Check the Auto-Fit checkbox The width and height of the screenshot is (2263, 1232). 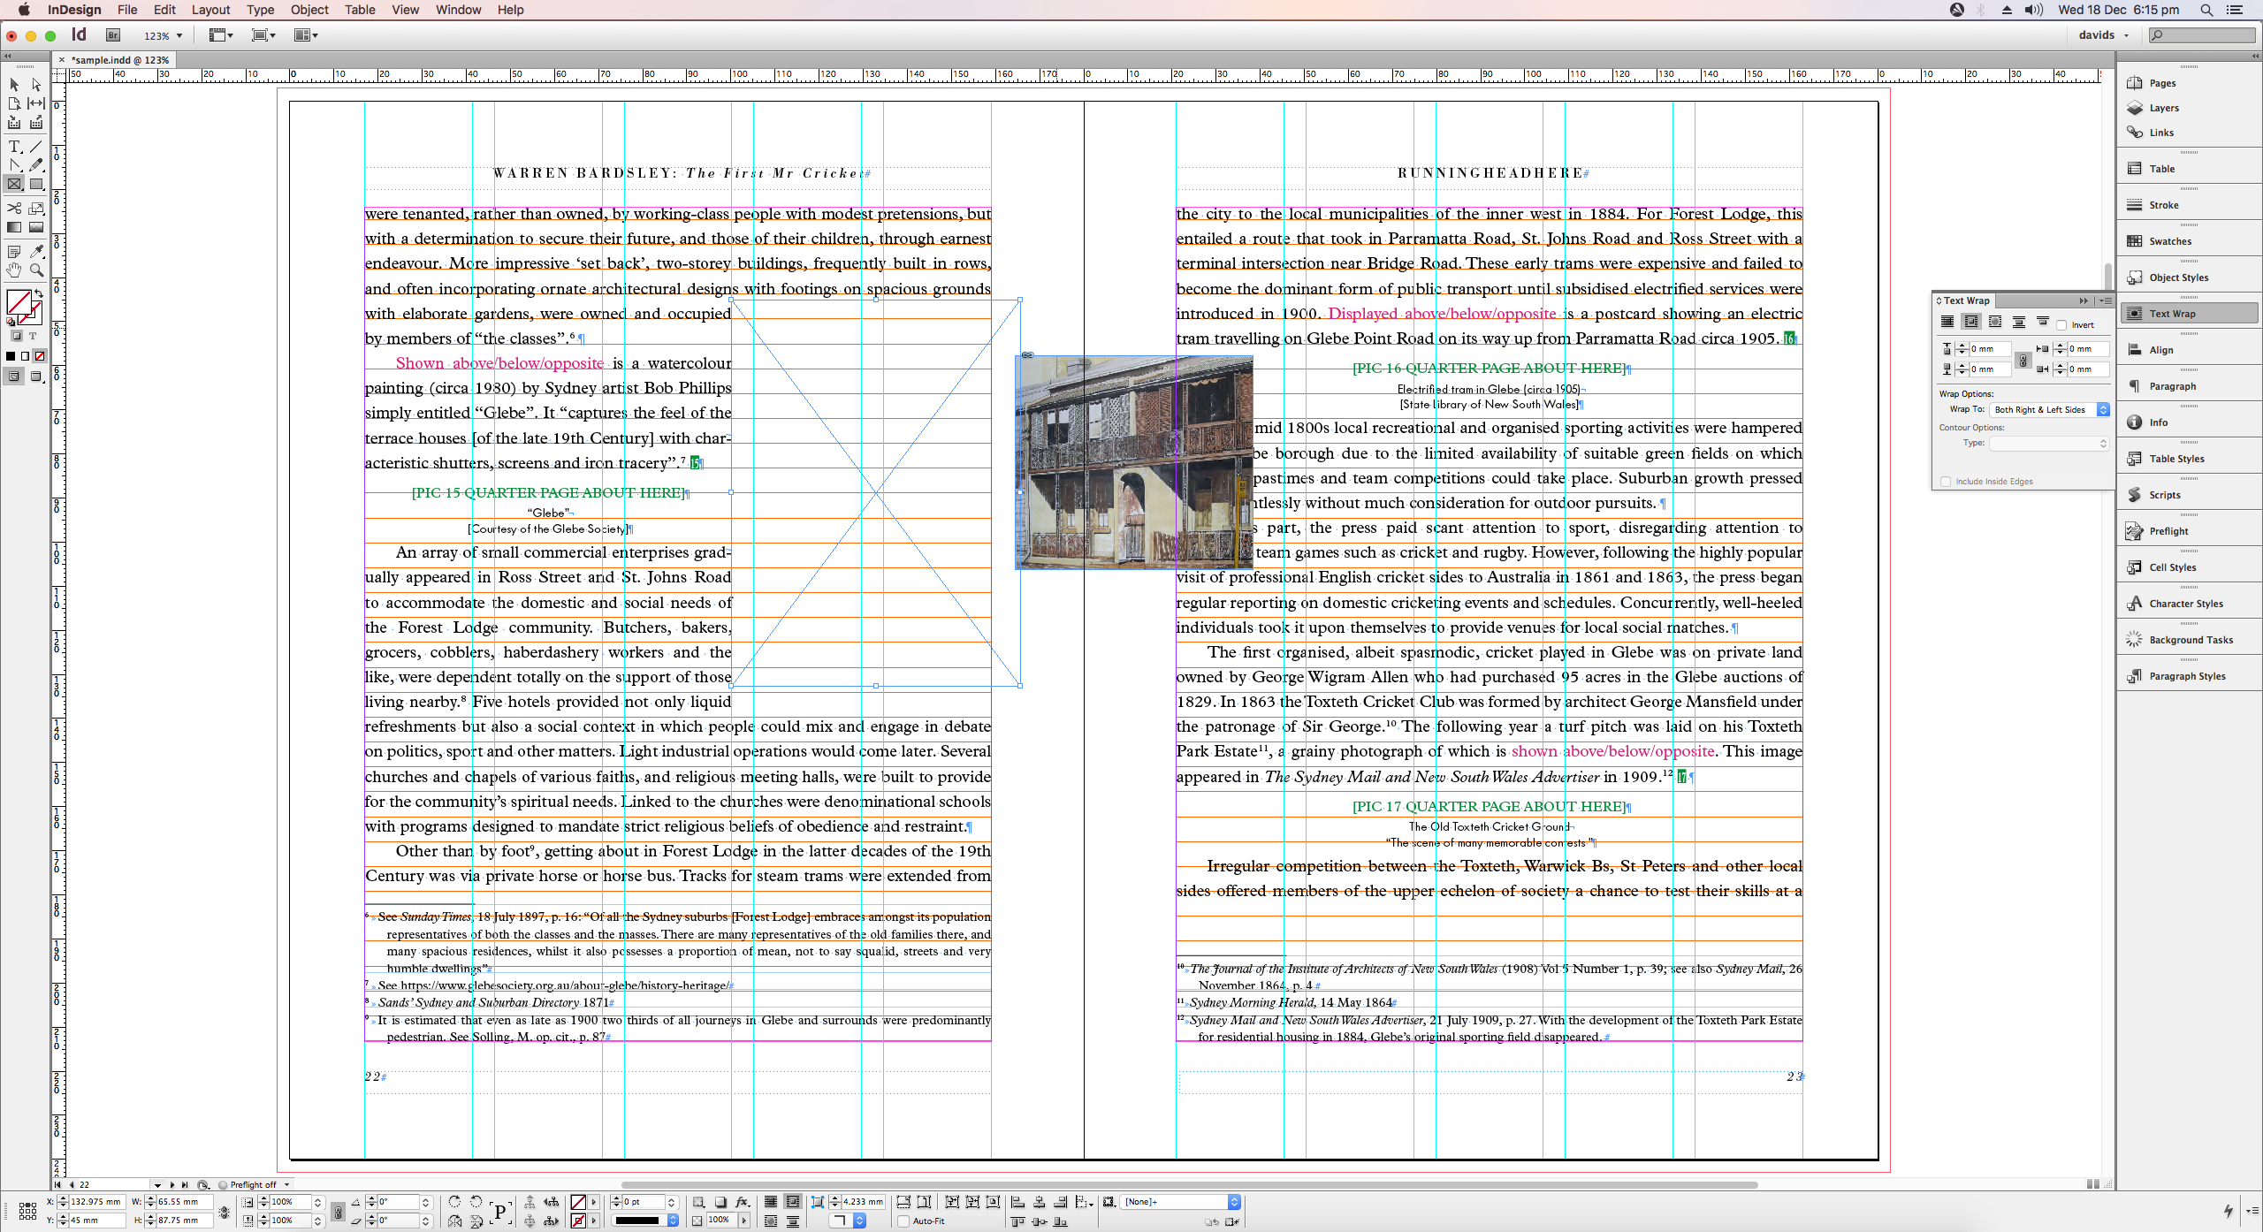(903, 1221)
